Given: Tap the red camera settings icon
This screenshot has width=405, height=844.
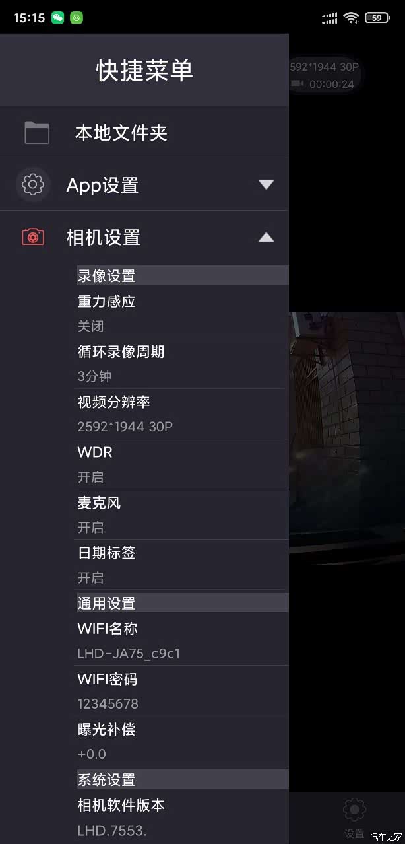Looking at the screenshot, I should click(33, 236).
